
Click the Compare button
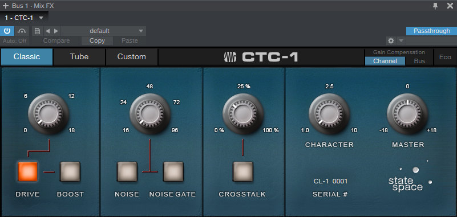click(x=56, y=41)
